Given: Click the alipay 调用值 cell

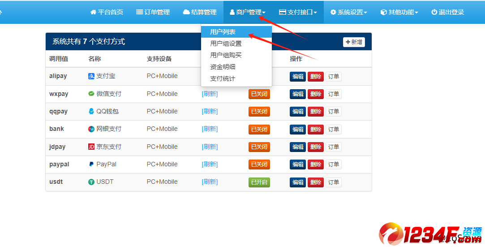Looking at the screenshot, I should [58, 76].
